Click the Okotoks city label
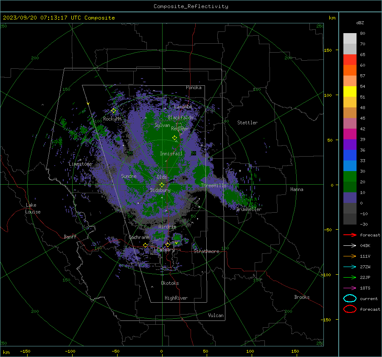The image size is (382, 357). [x=170, y=283]
